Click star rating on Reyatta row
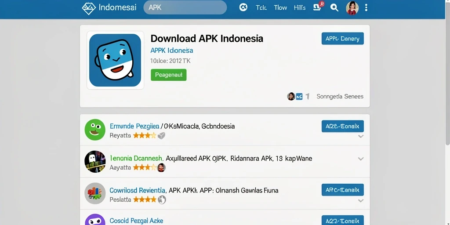 (145, 135)
